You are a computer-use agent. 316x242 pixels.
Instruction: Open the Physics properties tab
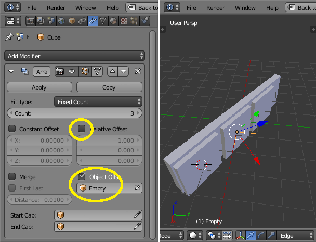144,21
